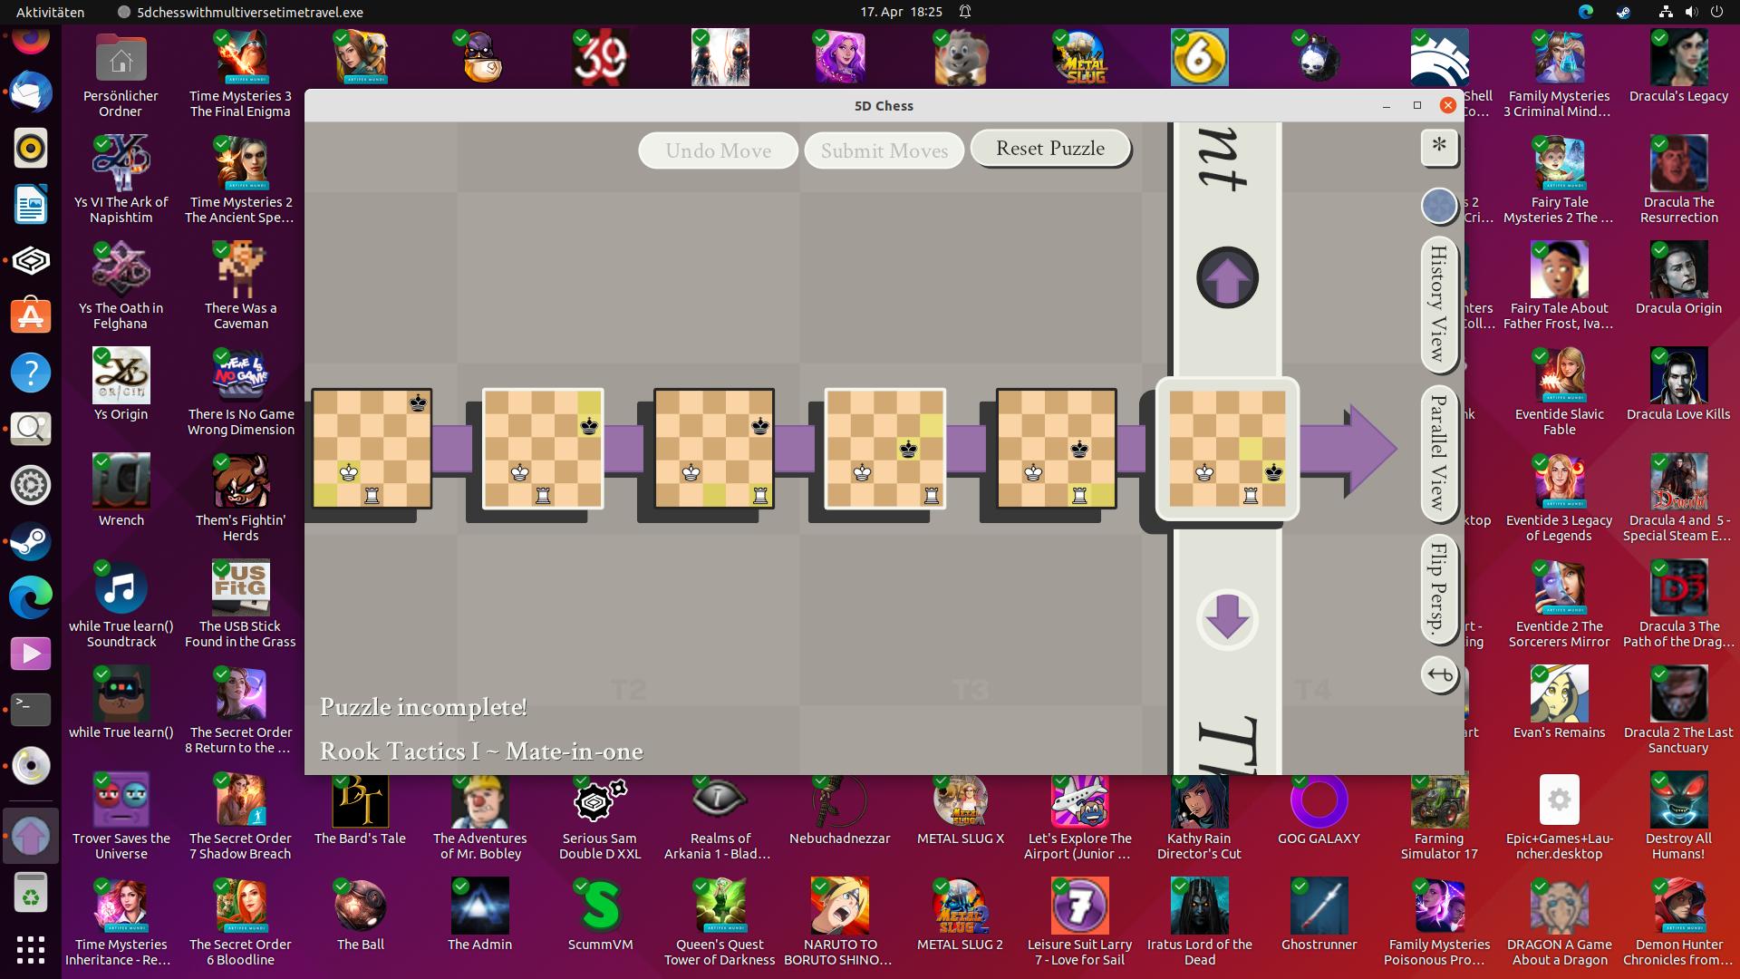This screenshot has height=979, width=1740.
Task: Open the History View panel
Action: pos(1438,304)
